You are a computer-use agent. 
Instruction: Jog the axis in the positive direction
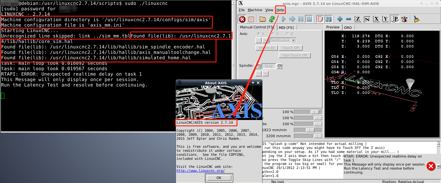[265, 41]
